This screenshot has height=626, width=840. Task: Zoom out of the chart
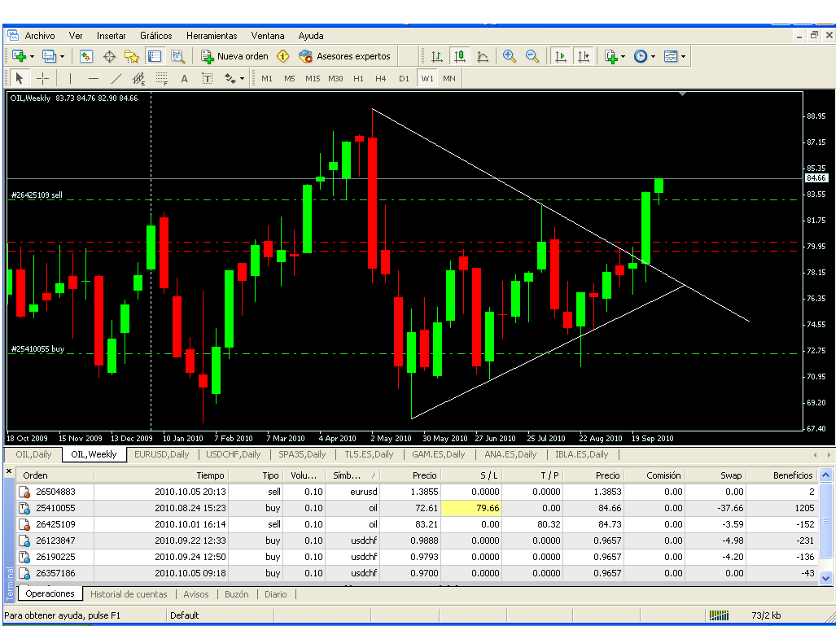(532, 56)
